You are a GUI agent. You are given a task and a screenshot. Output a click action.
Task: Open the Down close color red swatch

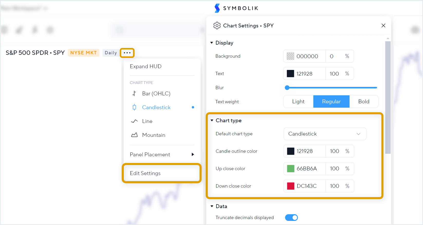click(291, 186)
